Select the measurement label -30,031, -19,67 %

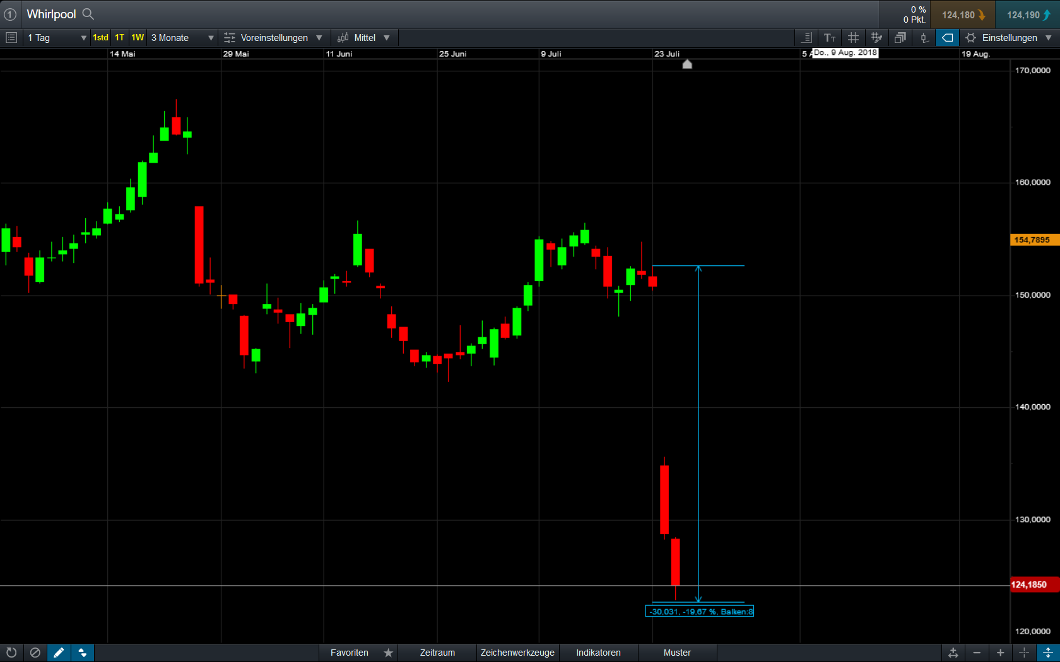pyautogui.click(x=699, y=611)
